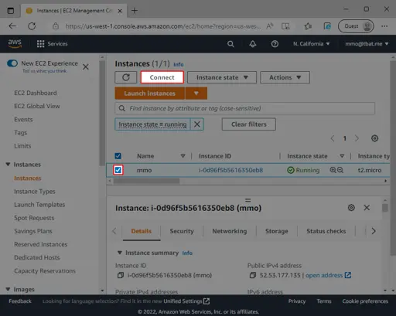396x316 pixels.
Task: Click the Clear filters button
Action: pos(249,124)
